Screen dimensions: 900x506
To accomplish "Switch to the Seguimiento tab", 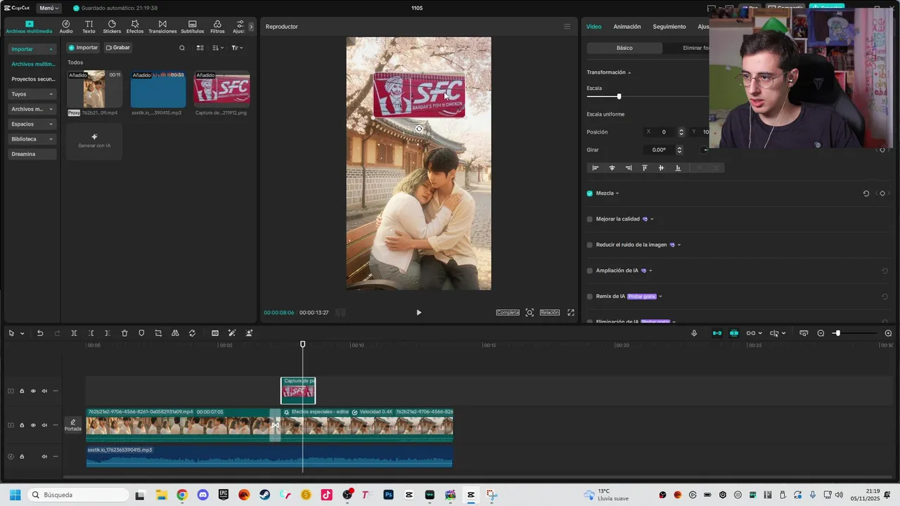I will [x=669, y=27].
